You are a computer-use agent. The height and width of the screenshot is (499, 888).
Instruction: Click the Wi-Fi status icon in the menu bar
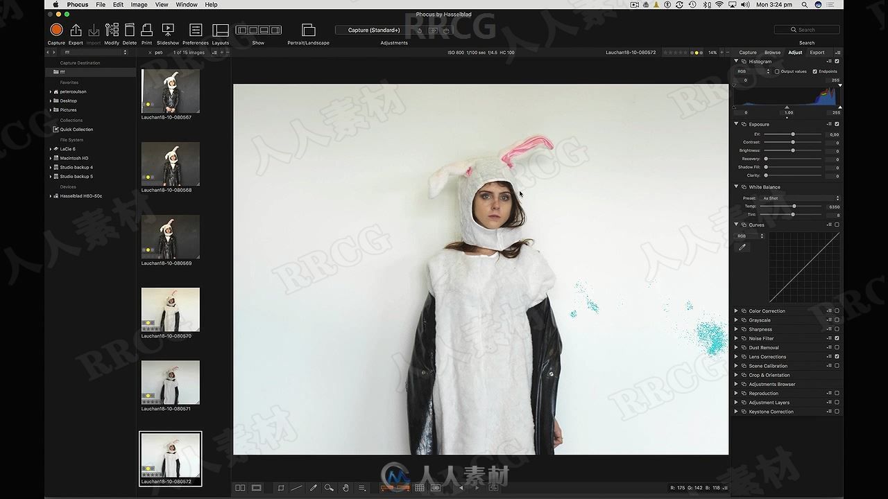[719, 4]
